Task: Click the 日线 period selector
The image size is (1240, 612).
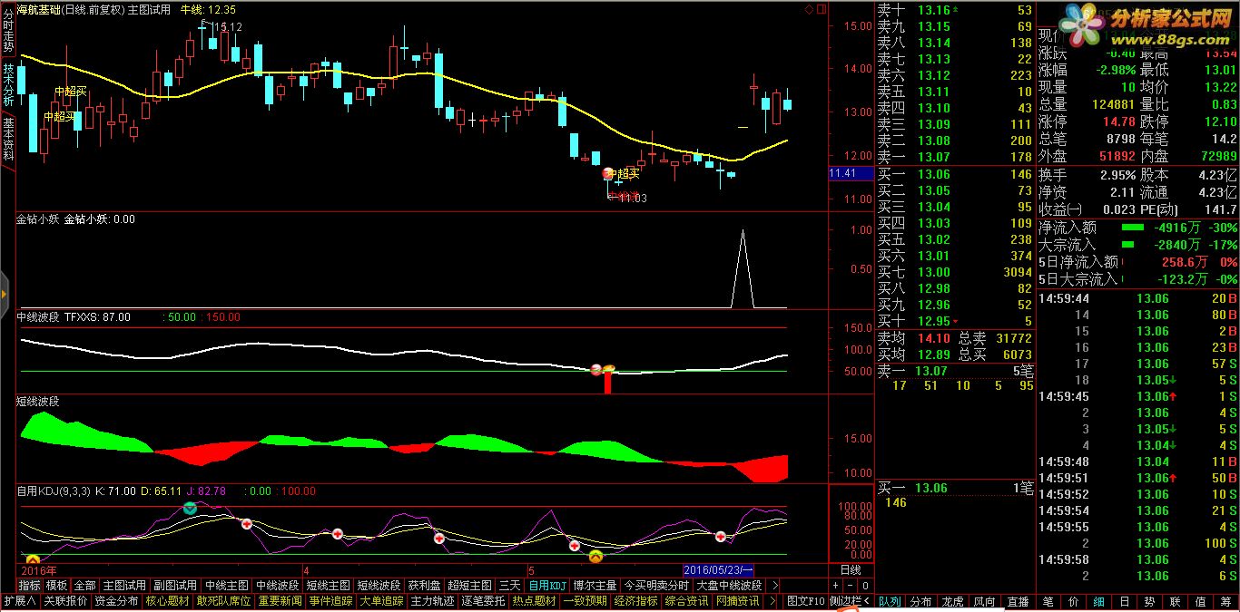Action: click(851, 570)
